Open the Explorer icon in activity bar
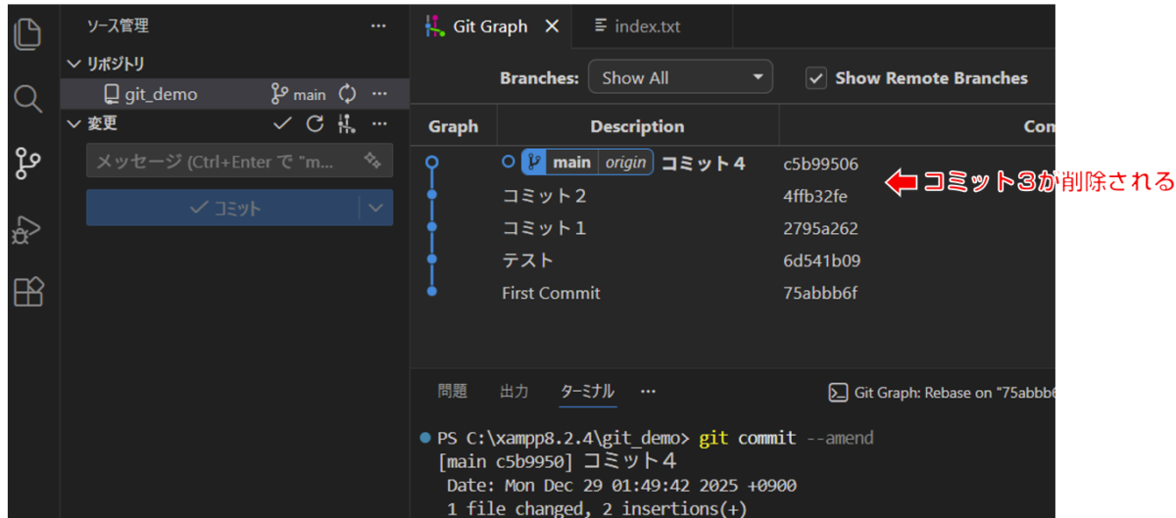Image resolution: width=1176 pixels, height=518 pixels. (28, 34)
